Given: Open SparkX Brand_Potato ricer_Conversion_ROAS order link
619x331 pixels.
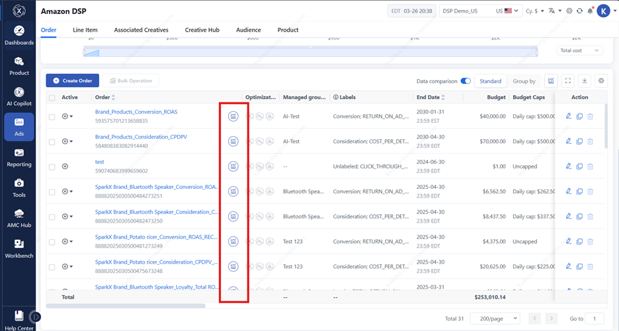Looking at the screenshot, I should 157,237.
